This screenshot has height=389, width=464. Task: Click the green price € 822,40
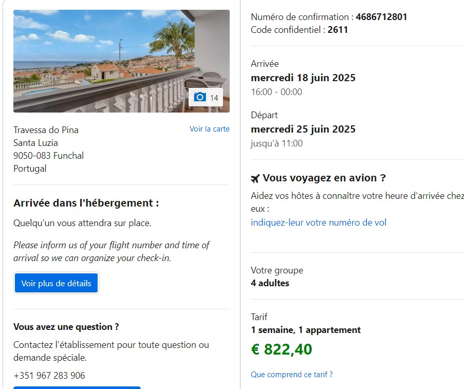tap(282, 349)
